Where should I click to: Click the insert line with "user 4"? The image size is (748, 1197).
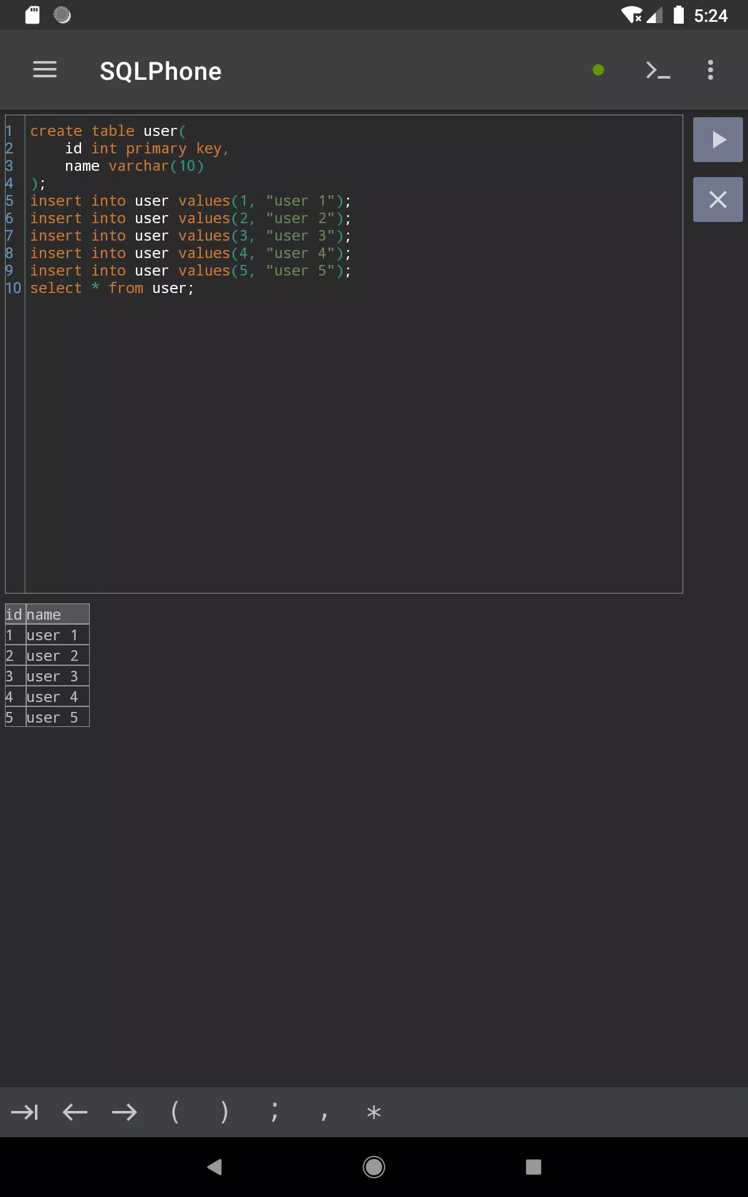click(x=191, y=253)
